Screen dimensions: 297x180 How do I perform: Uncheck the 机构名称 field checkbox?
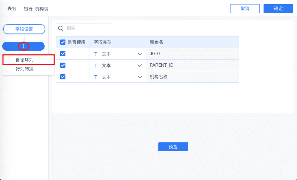63,77
